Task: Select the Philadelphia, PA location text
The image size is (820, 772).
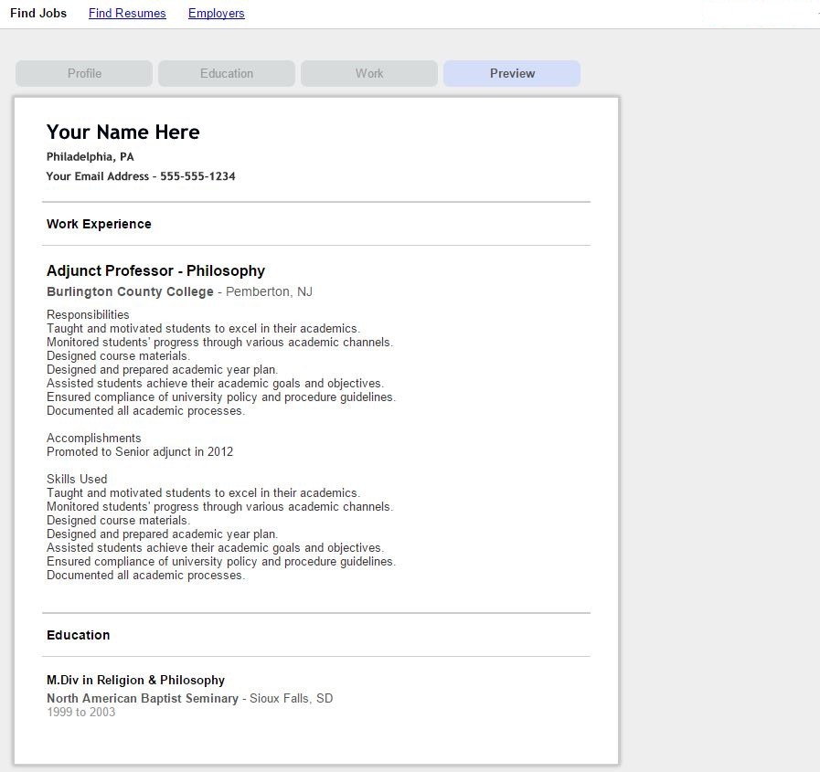Action: pos(90,157)
